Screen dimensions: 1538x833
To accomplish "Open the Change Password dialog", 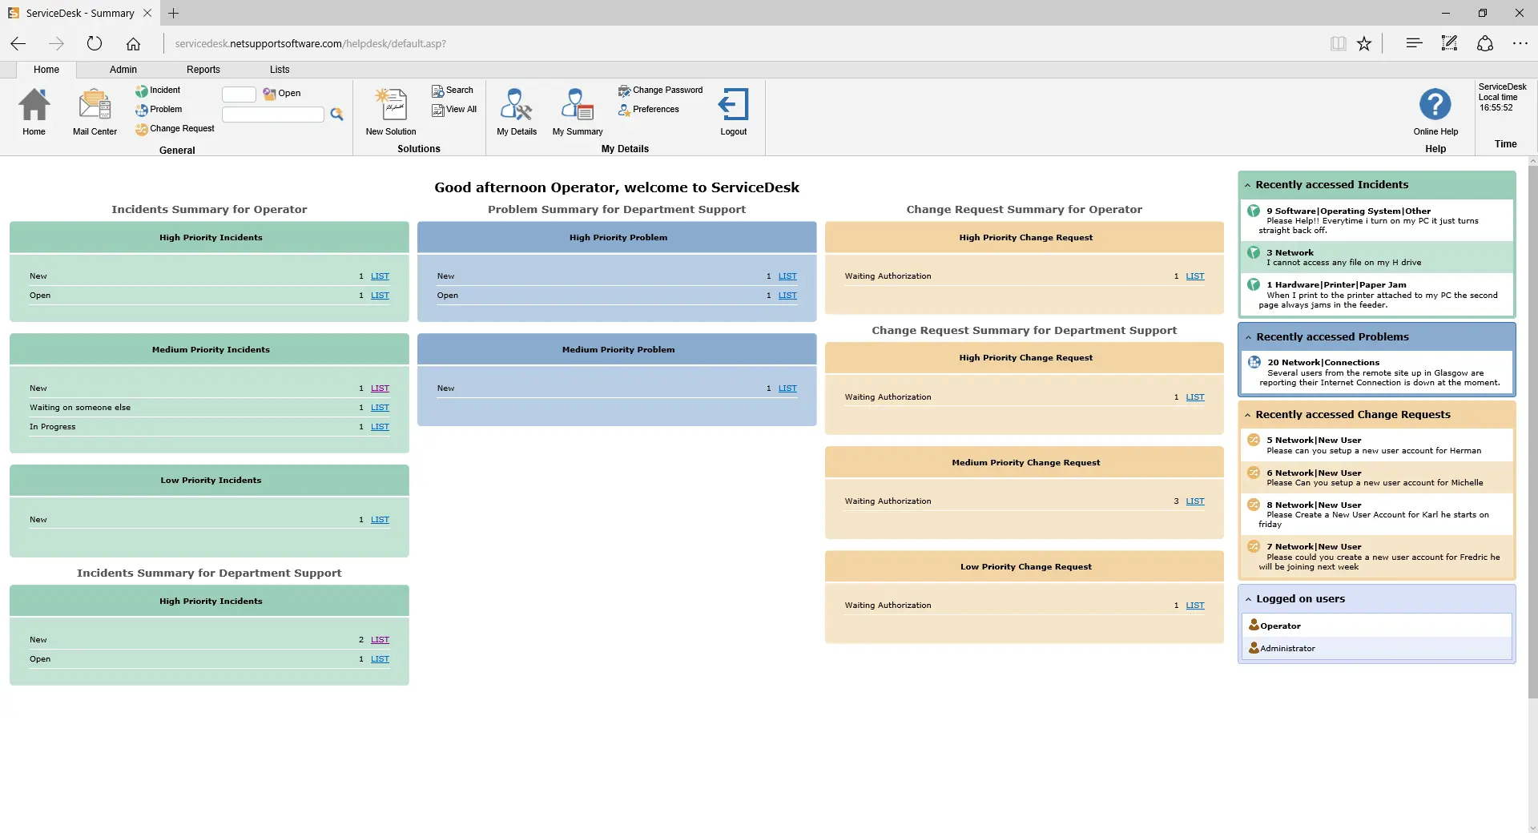I will pos(660,90).
